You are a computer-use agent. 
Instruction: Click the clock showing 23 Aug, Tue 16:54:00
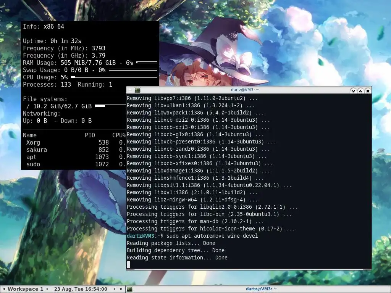click(x=81, y=289)
